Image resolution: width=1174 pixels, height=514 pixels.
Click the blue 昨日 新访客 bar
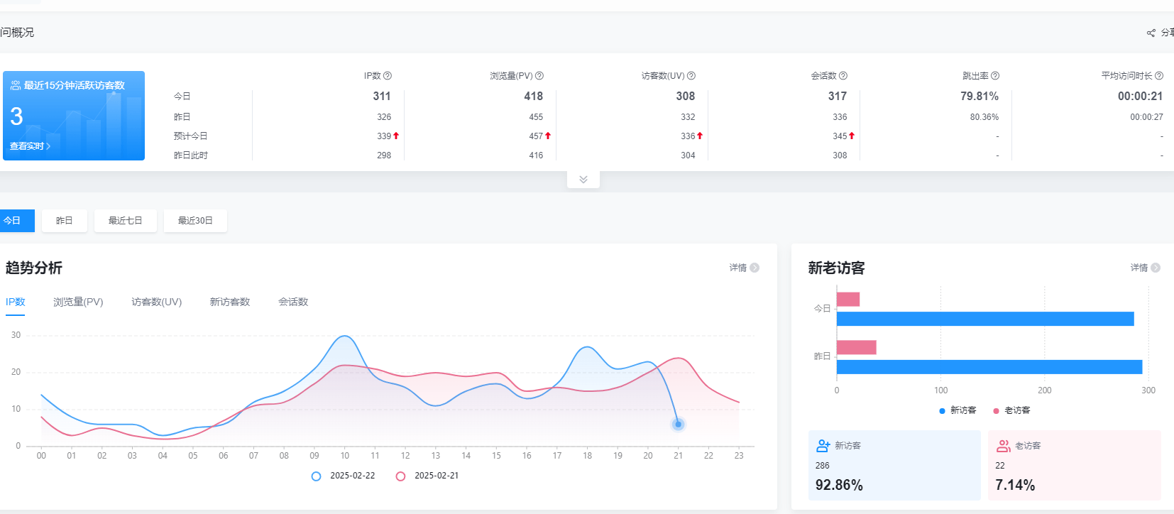(x=989, y=367)
